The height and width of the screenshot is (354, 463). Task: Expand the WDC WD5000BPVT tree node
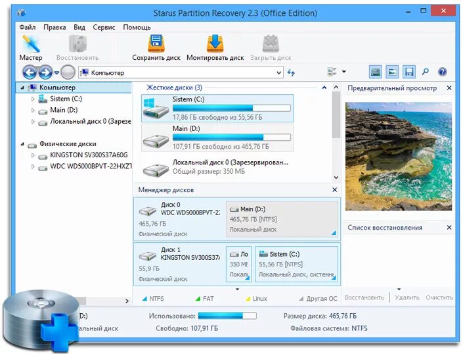click(33, 166)
